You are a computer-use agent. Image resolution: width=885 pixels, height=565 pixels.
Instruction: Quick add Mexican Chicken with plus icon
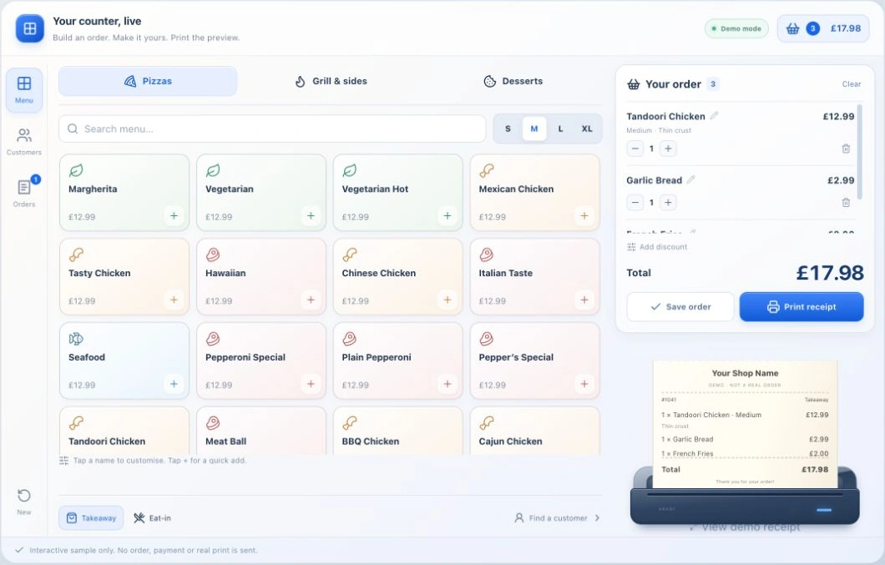pyautogui.click(x=584, y=215)
